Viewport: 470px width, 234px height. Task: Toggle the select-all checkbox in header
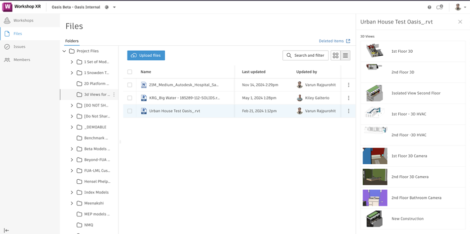coord(130,72)
